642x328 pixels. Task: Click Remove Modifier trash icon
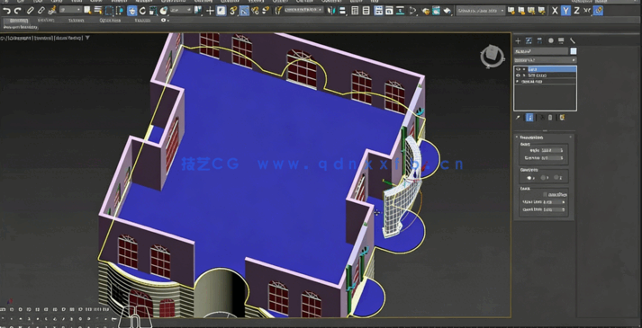[550, 118]
